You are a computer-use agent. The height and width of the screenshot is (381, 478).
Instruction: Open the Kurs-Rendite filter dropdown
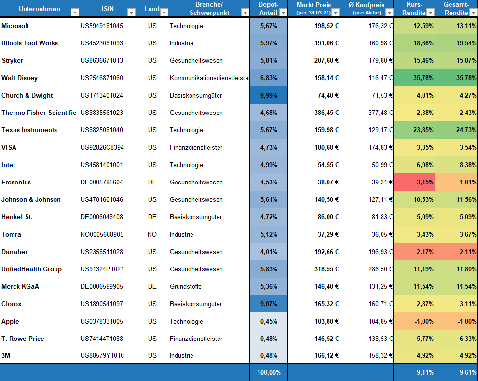[430, 12]
